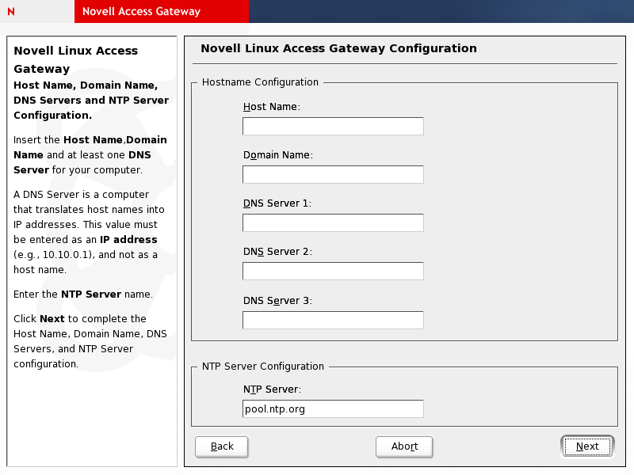Click the DNS Server 2 label
This screenshot has height=475, width=634.
pos(277,252)
